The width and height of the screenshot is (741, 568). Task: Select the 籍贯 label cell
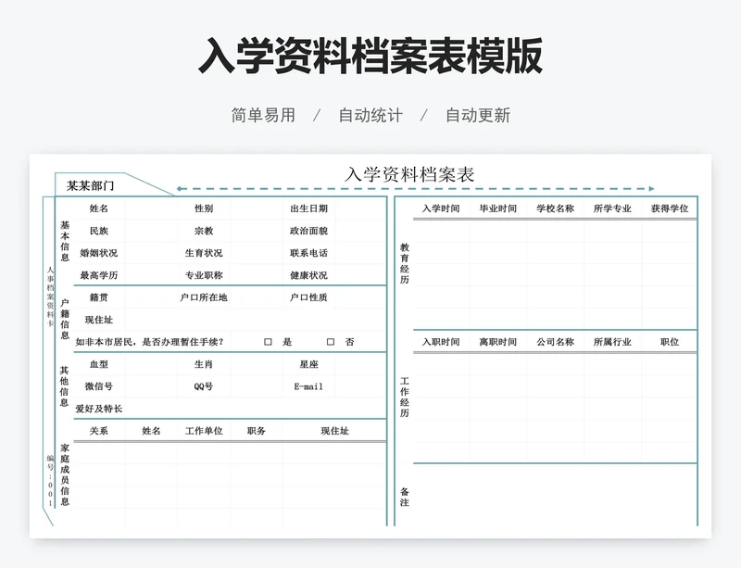pyautogui.click(x=99, y=297)
